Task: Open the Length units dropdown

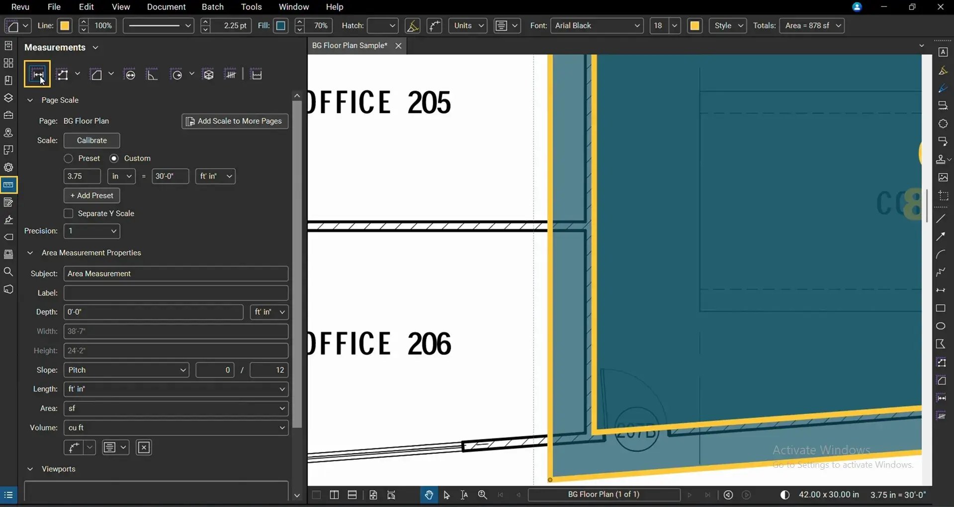Action: (176, 389)
